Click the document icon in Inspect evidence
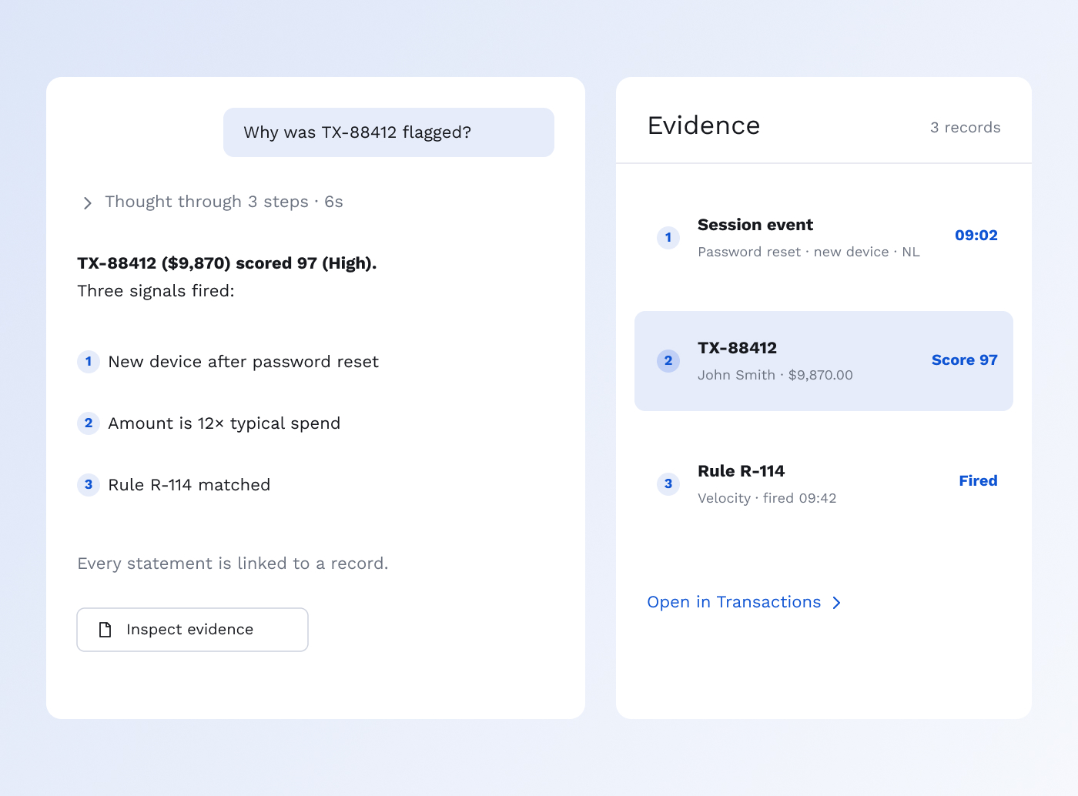 [x=105, y=630]
